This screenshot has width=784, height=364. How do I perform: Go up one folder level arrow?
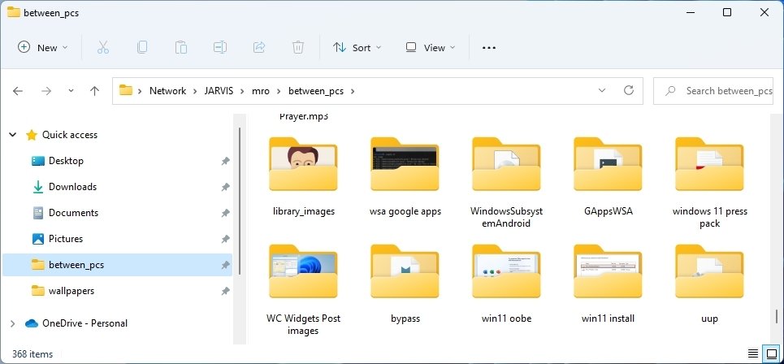coord(94,91)
